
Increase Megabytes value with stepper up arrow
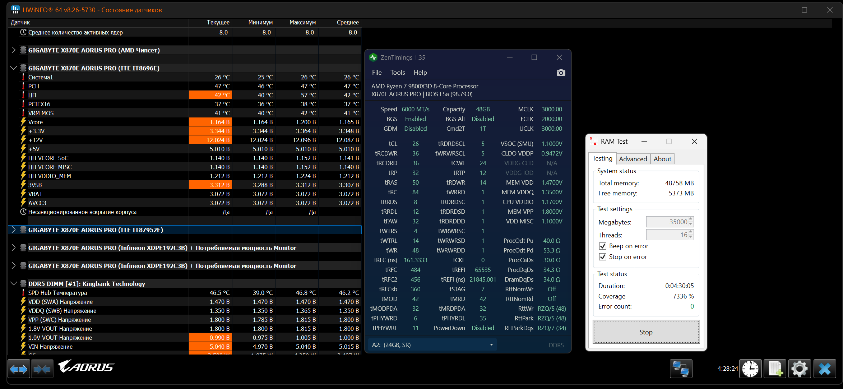click(691, 219)
